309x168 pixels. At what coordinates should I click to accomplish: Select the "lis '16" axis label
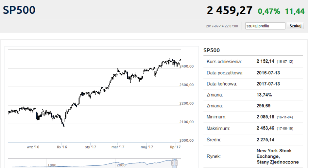pos(62,147)
